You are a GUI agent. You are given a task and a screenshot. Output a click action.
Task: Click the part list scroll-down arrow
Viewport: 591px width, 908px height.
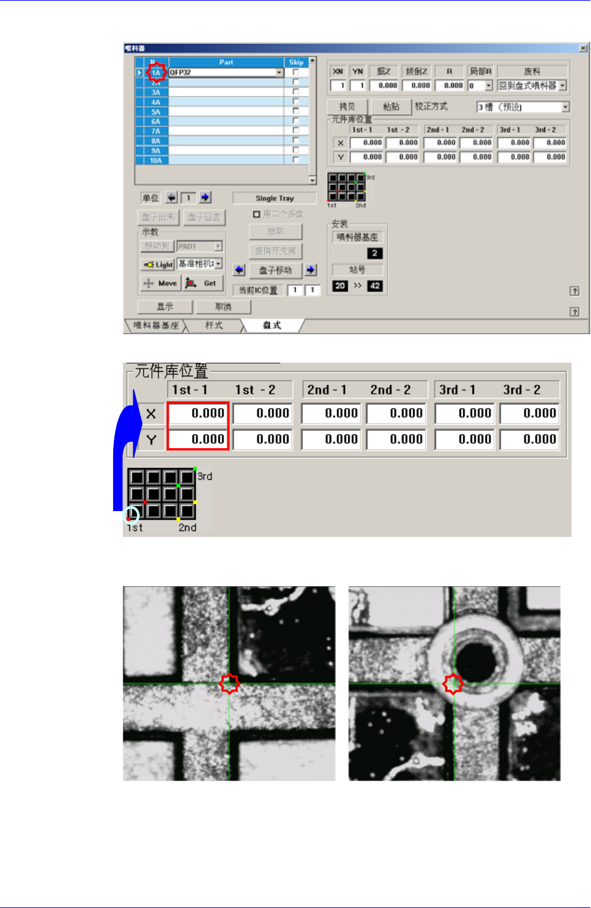coord(313,181)
